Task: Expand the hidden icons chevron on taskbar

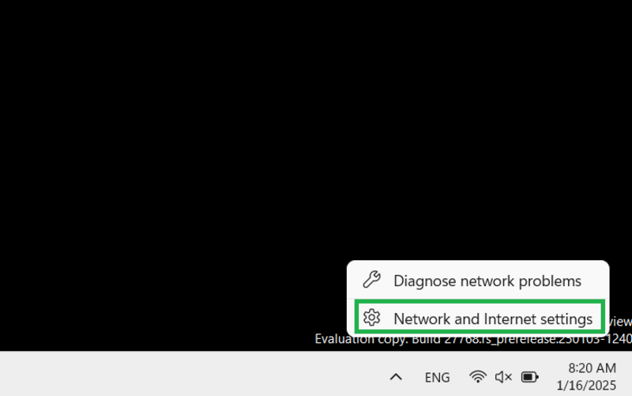Action: tap(396, 377)
